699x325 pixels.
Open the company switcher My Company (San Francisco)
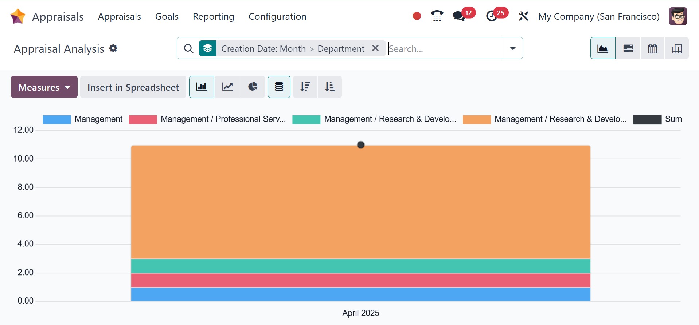point(598,17)
